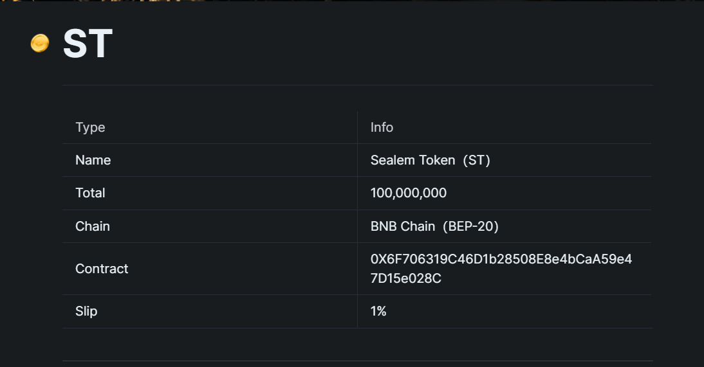Viewport: 704px width, 367px height.
Task: Click the large ST heading text
Action: tap(88, 44)
